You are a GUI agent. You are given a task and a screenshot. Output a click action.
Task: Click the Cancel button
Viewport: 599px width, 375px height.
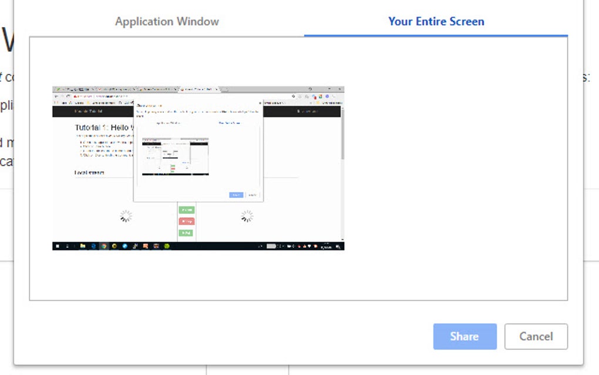click(536, 336)
